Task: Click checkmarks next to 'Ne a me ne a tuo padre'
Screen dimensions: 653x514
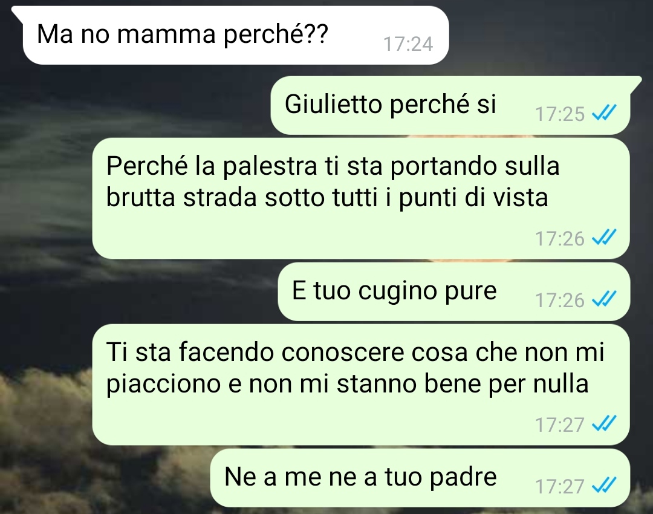Action: click(x=604, y=485)
